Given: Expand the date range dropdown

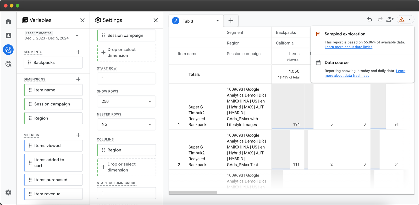Looking at the screenshot, I should pos(77,36).
